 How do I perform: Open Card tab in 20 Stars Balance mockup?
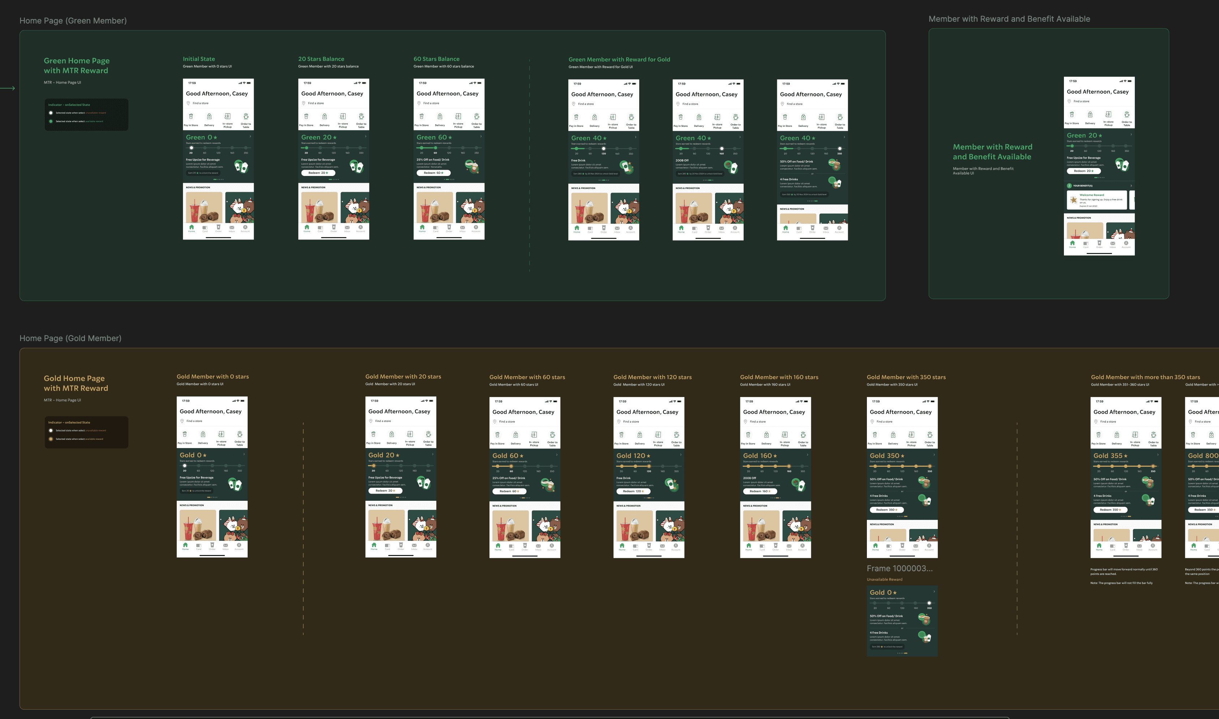tap(320, 228)
